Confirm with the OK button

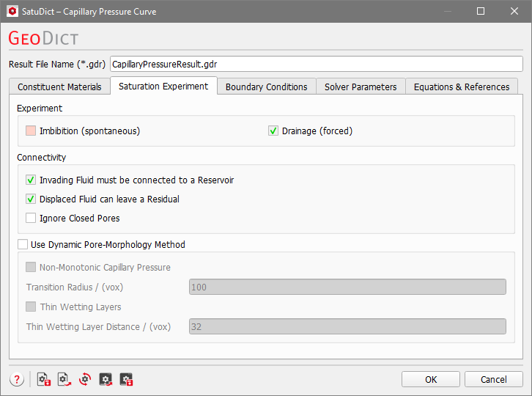[431, 379]
